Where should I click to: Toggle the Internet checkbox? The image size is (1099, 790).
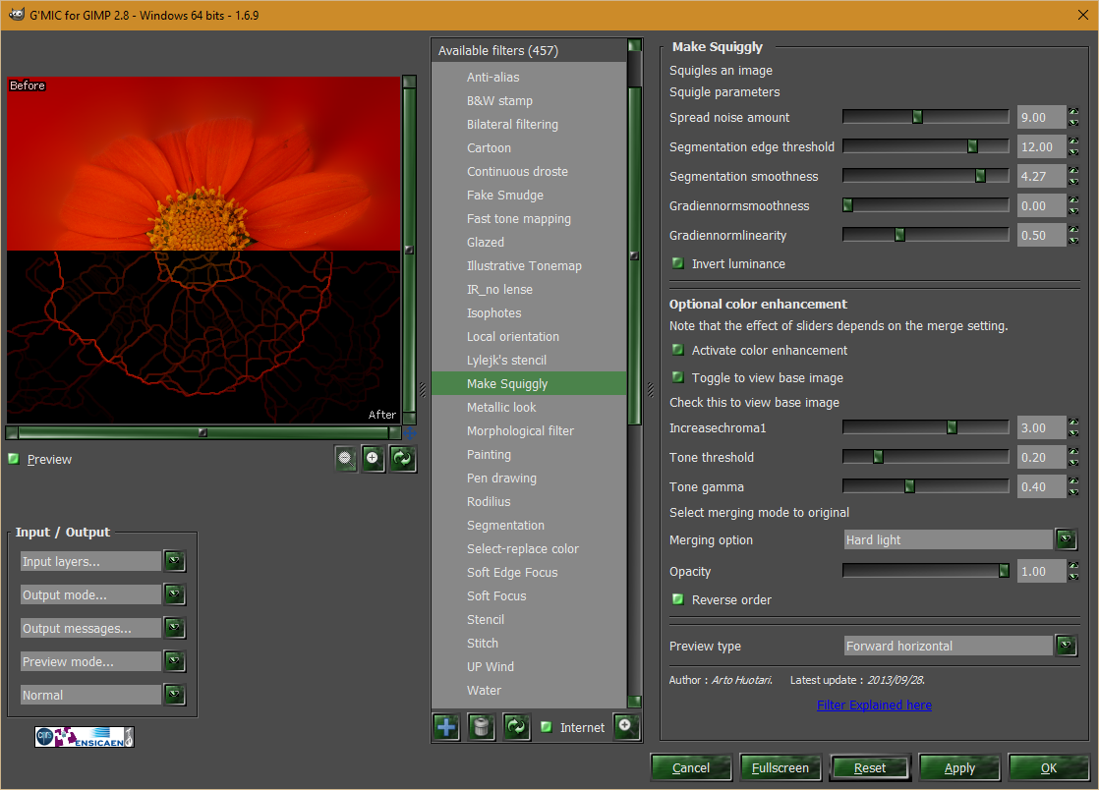click(x=546, y=727)
